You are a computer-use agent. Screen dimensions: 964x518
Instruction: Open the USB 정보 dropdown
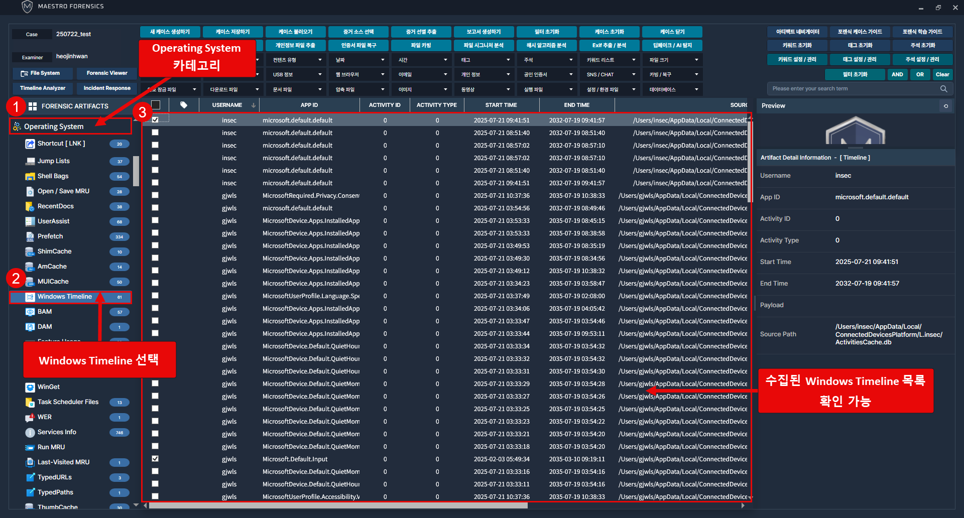(297, 75)
